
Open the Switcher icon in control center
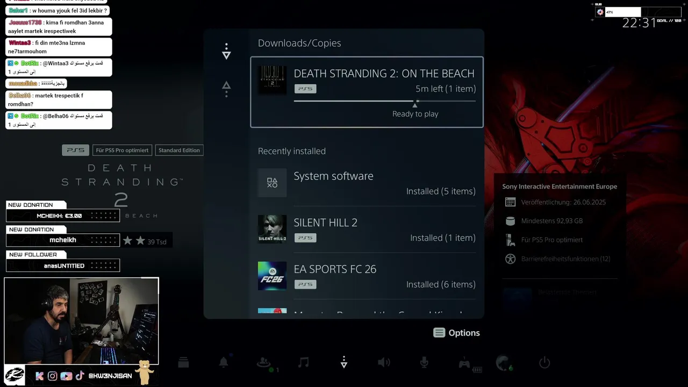tap(183, 363)
